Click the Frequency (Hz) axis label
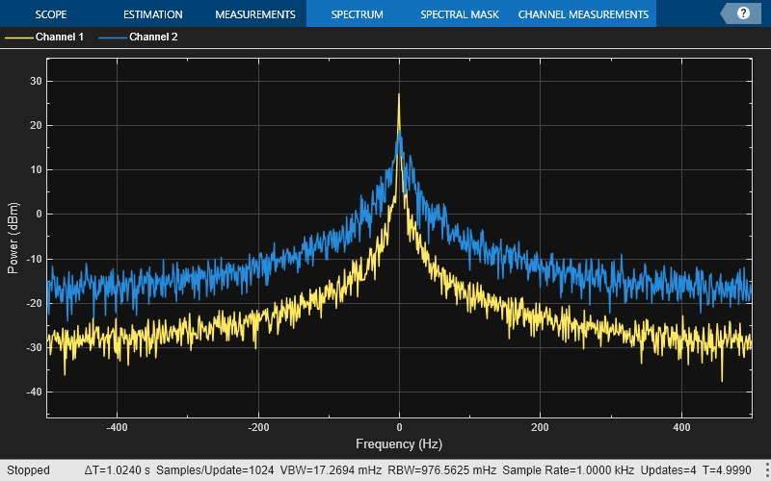 399,444
